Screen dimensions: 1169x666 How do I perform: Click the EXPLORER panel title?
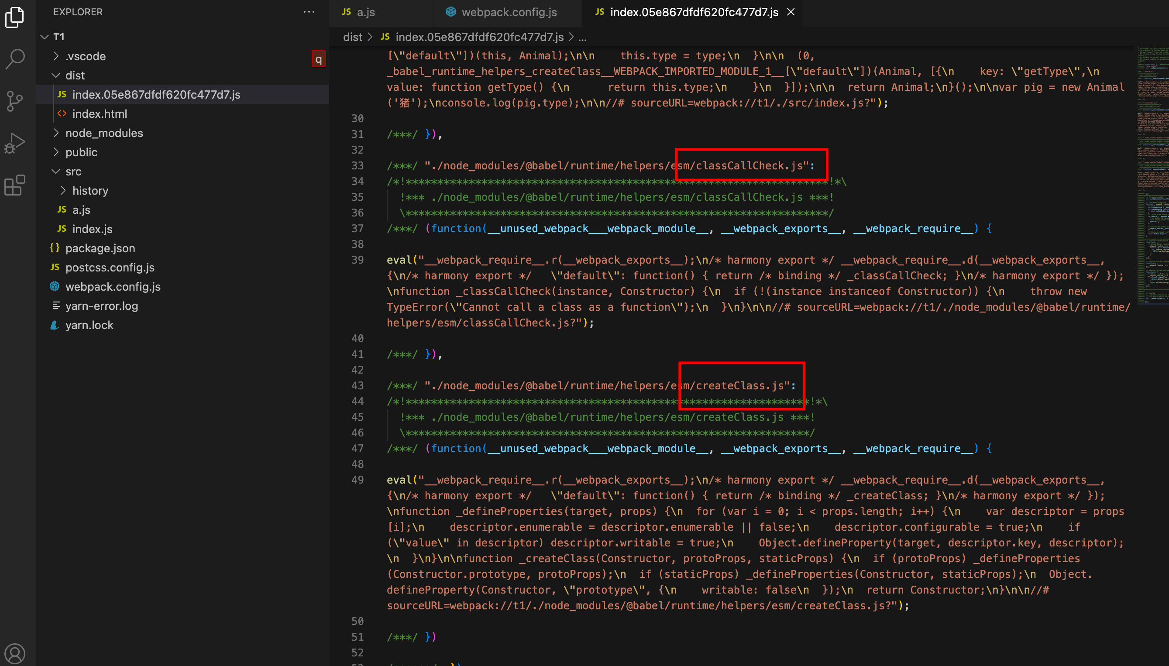pos(78,12)
